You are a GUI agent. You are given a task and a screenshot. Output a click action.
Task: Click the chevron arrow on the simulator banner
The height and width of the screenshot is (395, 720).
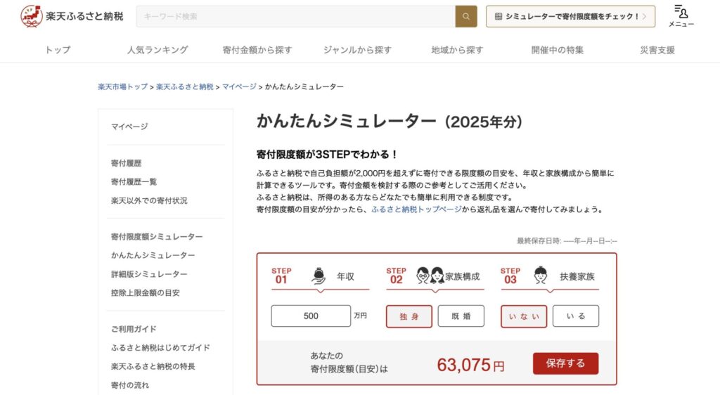[644, 16]
